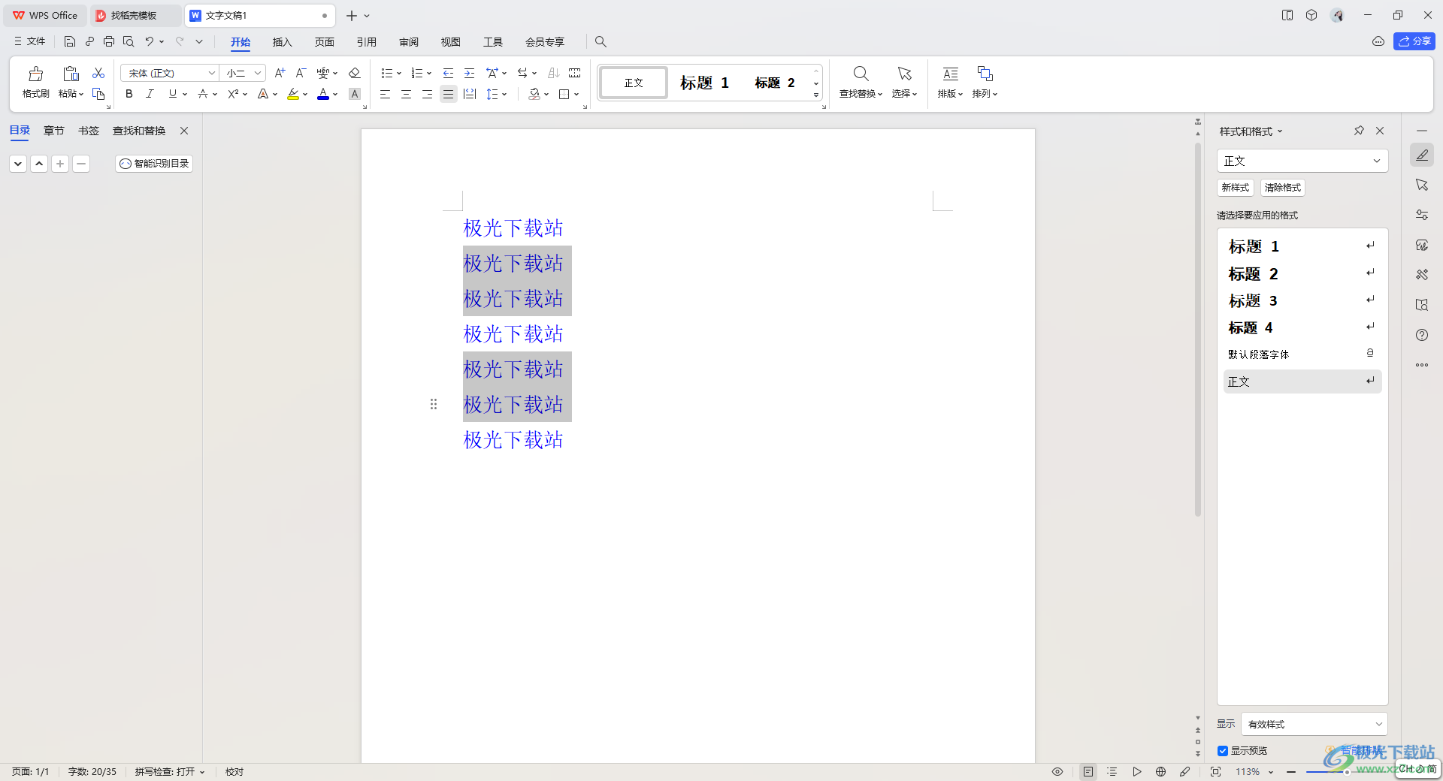Click the vertical document scrollbar
The width and height of the screenshot is (1443, 781).
(x=1198, y=330)
